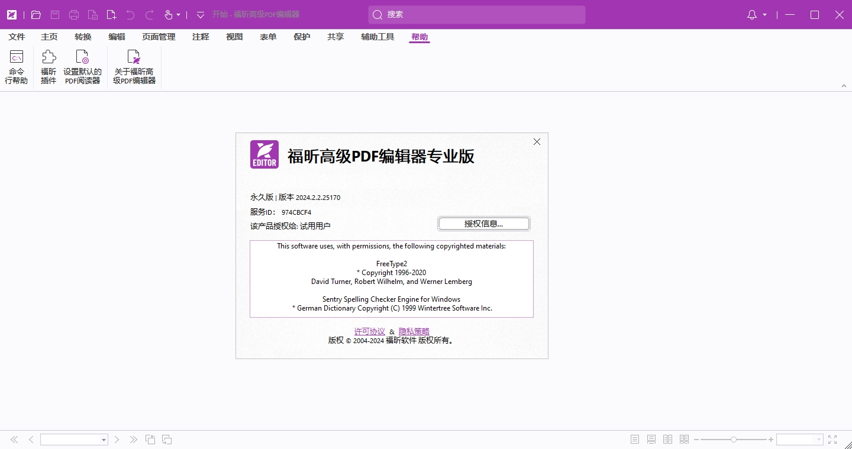
Task: Collapse the ribbon with the chevron arrow
Action: [x=844, y=86]
